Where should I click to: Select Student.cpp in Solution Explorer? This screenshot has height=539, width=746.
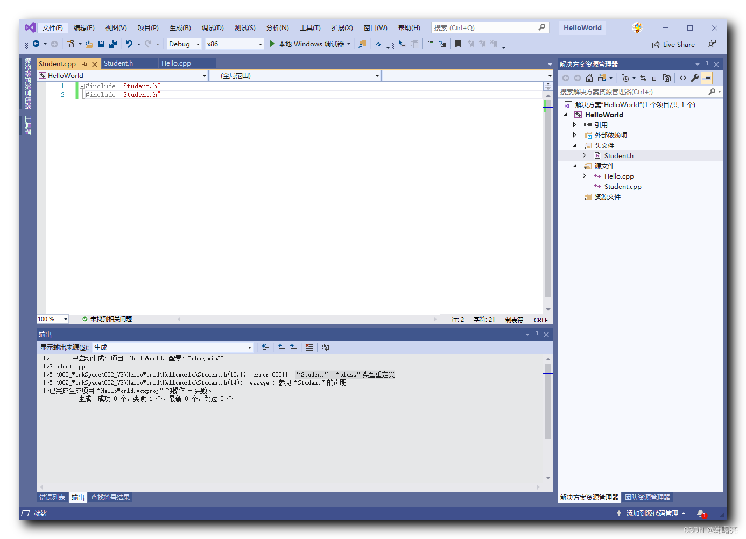[x=623, y=187]
